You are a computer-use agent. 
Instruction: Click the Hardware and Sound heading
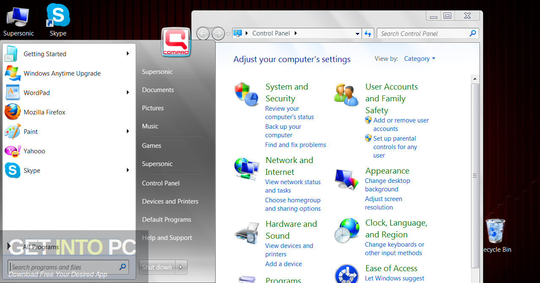pyautogui.click(x=291, y=230)
